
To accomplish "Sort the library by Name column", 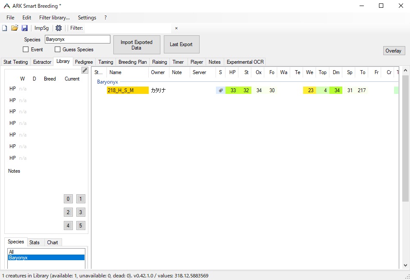I will [128, 72].
